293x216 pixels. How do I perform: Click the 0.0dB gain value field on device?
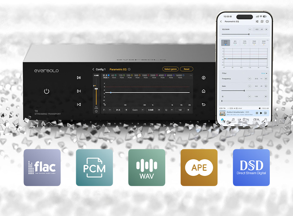tap(151, 110)
